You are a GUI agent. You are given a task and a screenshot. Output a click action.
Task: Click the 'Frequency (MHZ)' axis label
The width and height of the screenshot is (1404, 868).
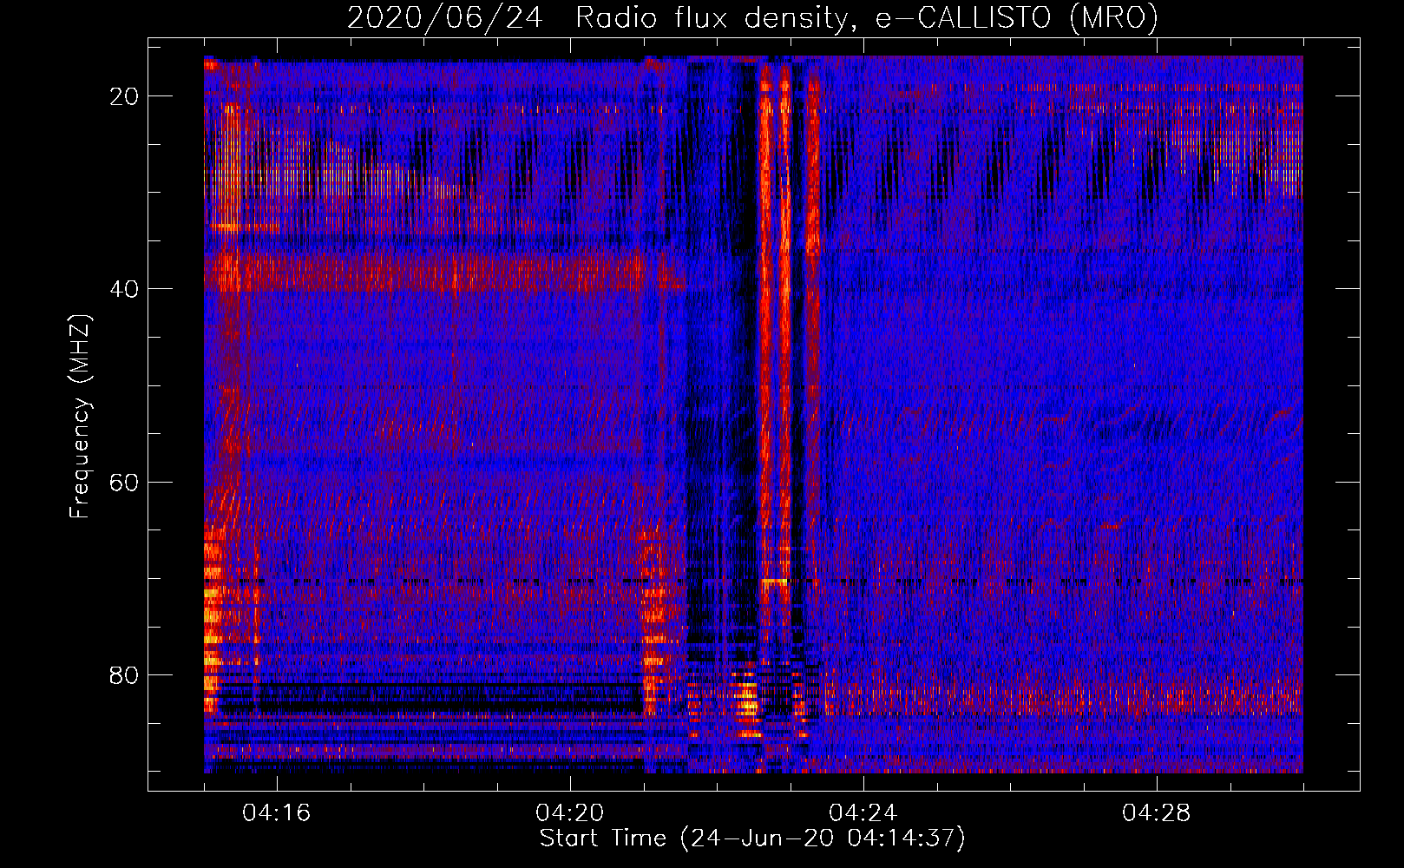tap(80, 417)
